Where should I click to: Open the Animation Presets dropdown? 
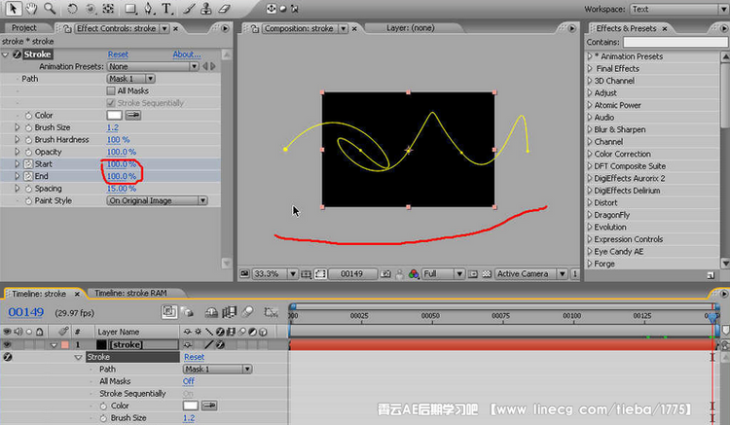(153, 66)
